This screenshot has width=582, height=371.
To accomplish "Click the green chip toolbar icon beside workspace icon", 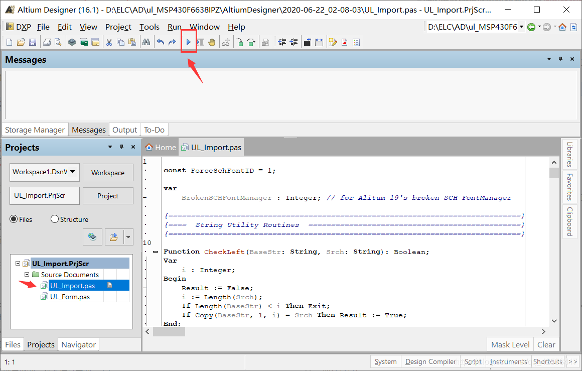I will pos(84,42).
